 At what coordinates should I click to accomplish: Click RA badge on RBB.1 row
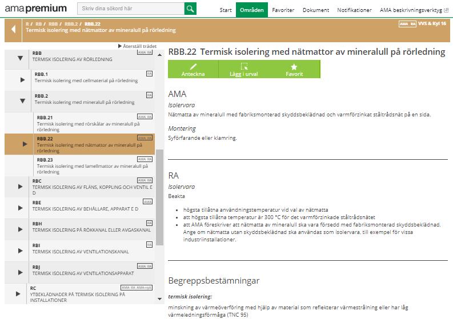tap(149, 74)
